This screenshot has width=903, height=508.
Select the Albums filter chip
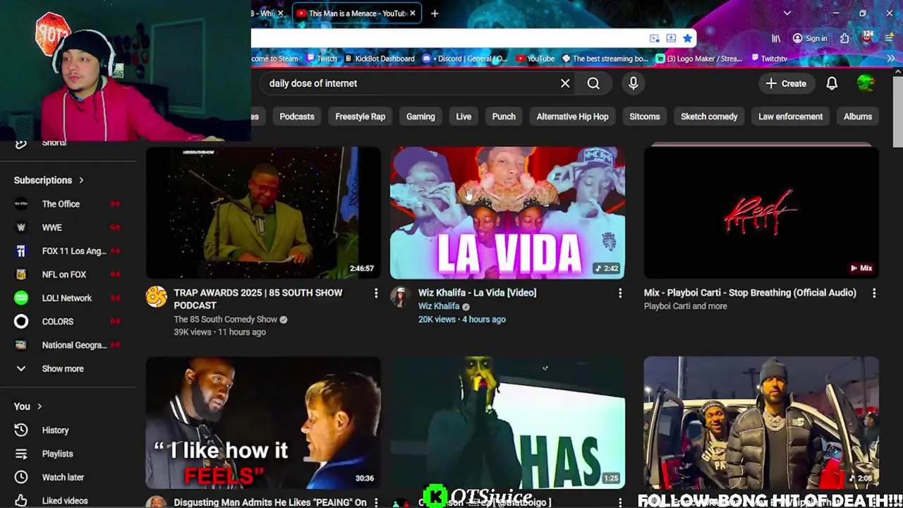pyautogui.click(x=858, y=116)
